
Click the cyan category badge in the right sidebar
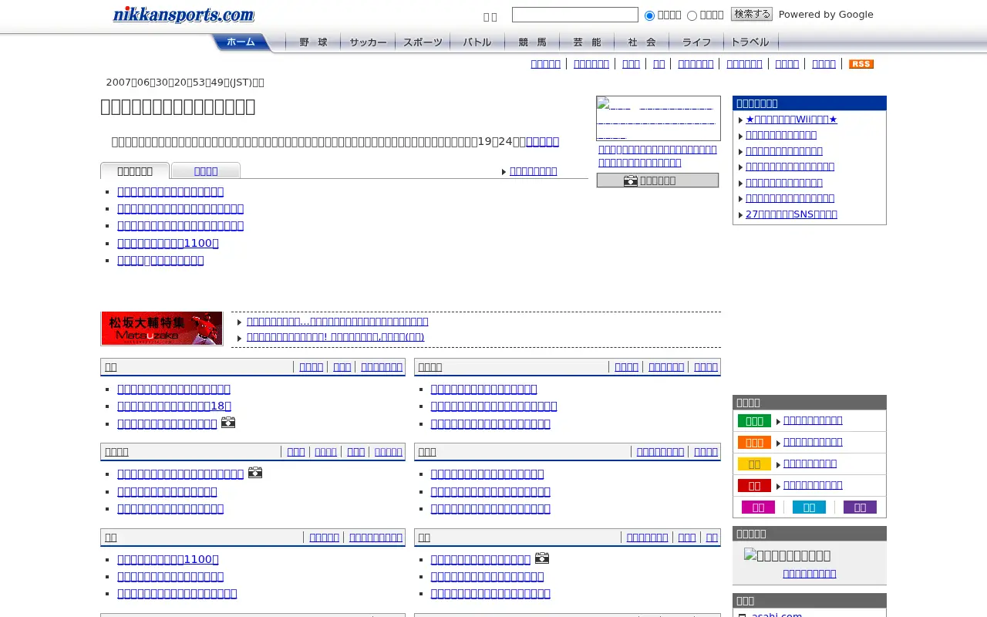click(x=809, y=507)
